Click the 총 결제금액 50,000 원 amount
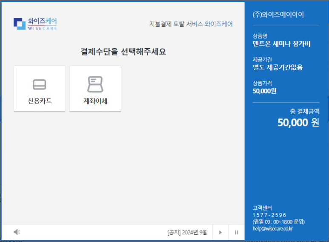Image resolution: width=329 pixels, height=242 pixels. pos(298,122)
